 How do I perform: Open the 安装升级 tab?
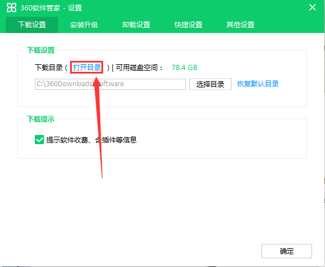(x=84, y=25)
